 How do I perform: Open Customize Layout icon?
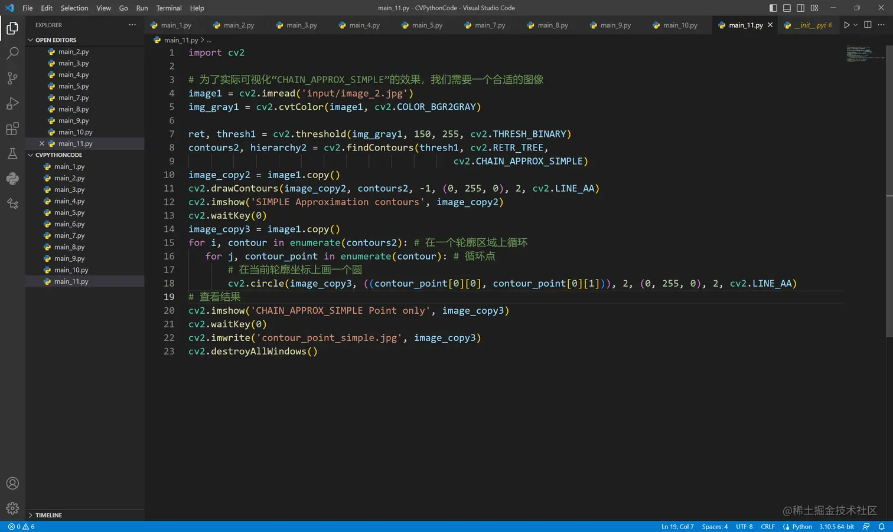(814, 8)
